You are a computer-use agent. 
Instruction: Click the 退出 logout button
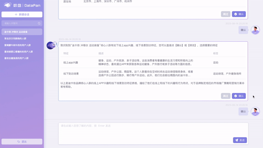pos(22,142)
